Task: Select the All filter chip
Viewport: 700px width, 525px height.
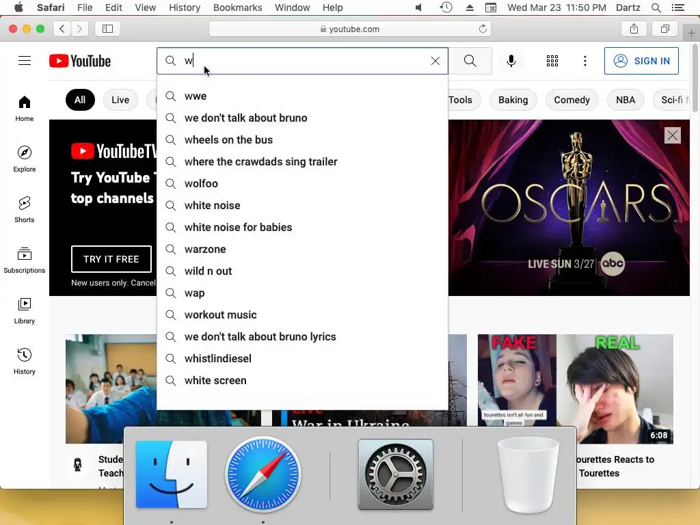Action: (80, 100)
